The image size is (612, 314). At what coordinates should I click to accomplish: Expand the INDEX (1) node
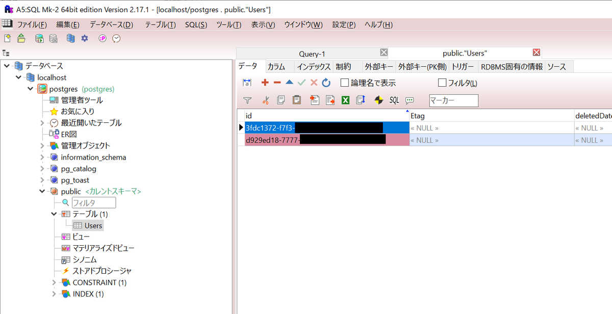[54, 294]
